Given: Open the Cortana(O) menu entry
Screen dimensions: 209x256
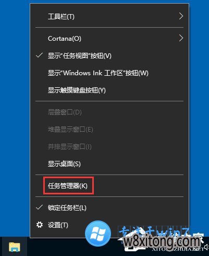Looking at the screenshot, I should pyautogui.click(x=109, y=39).
